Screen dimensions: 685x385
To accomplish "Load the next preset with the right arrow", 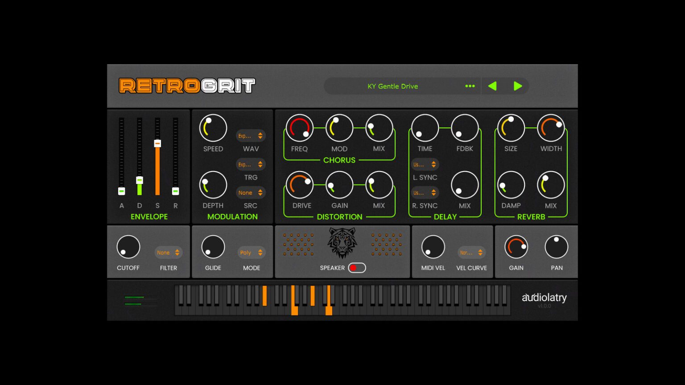I will (518, 86).
